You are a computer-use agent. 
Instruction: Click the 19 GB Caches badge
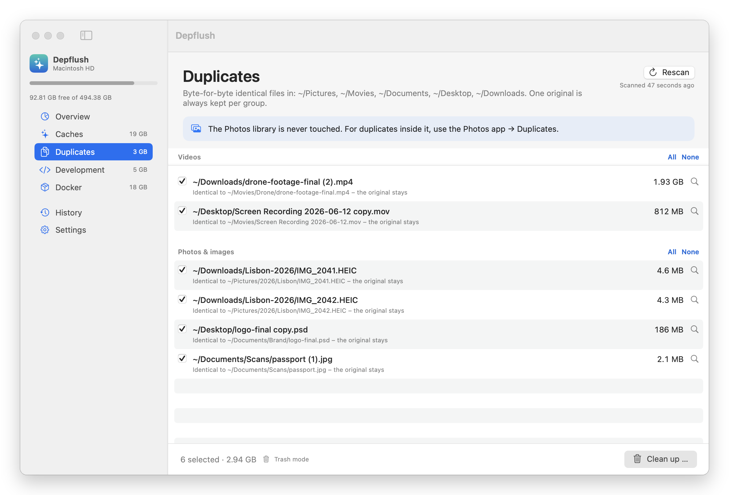click(138, 134)
